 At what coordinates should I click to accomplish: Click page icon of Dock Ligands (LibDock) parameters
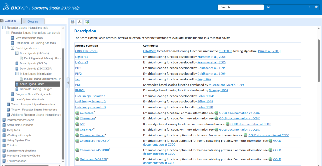(x=21, y=58)
